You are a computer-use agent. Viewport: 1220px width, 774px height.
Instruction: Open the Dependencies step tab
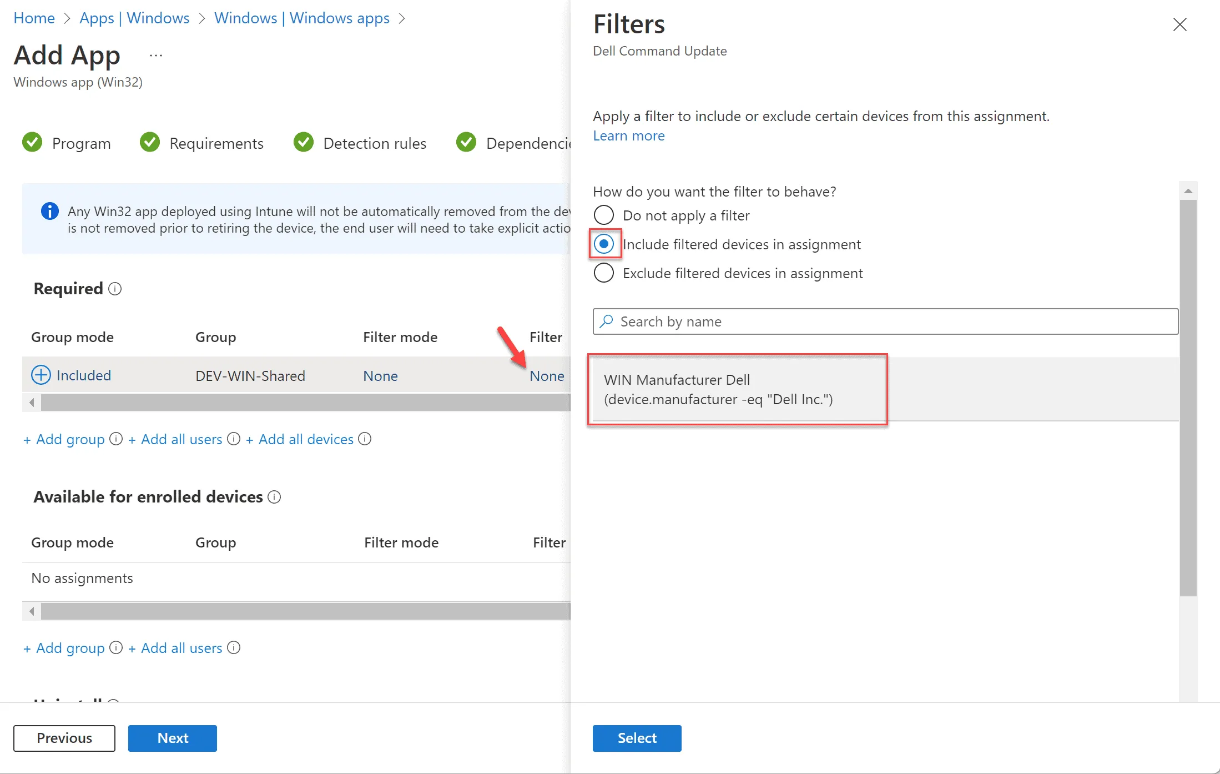(x=528, y=143)
